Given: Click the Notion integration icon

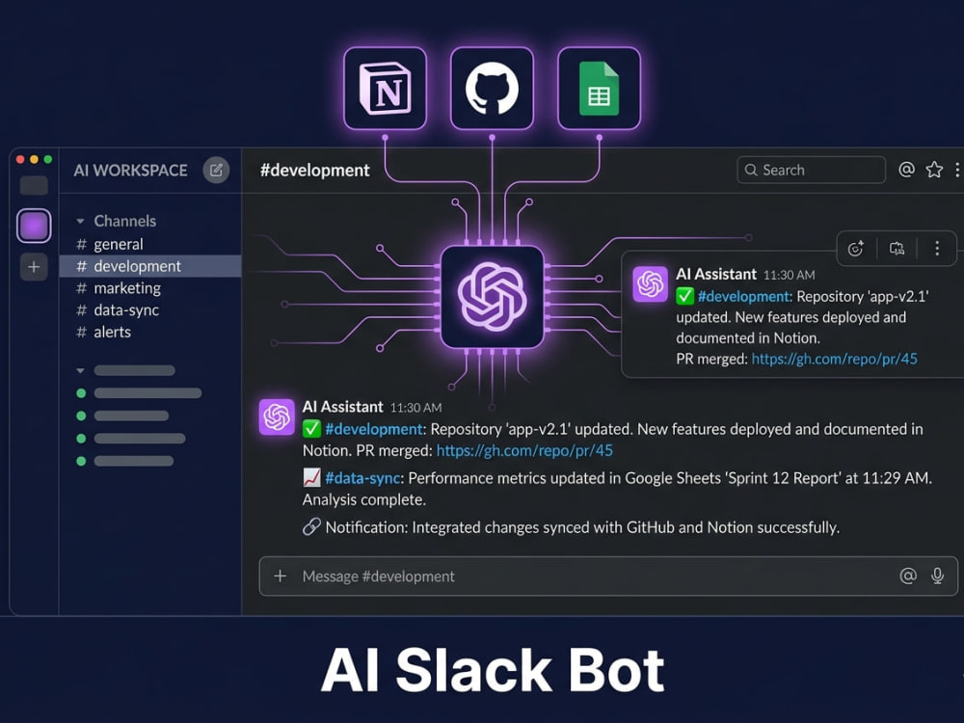Looking at the screenshot, I should (385, 89).
